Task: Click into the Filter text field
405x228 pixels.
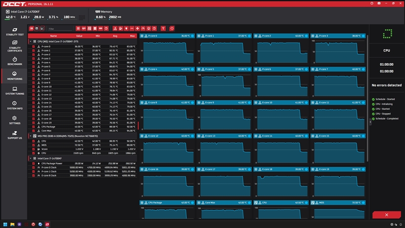Action: 60,29
